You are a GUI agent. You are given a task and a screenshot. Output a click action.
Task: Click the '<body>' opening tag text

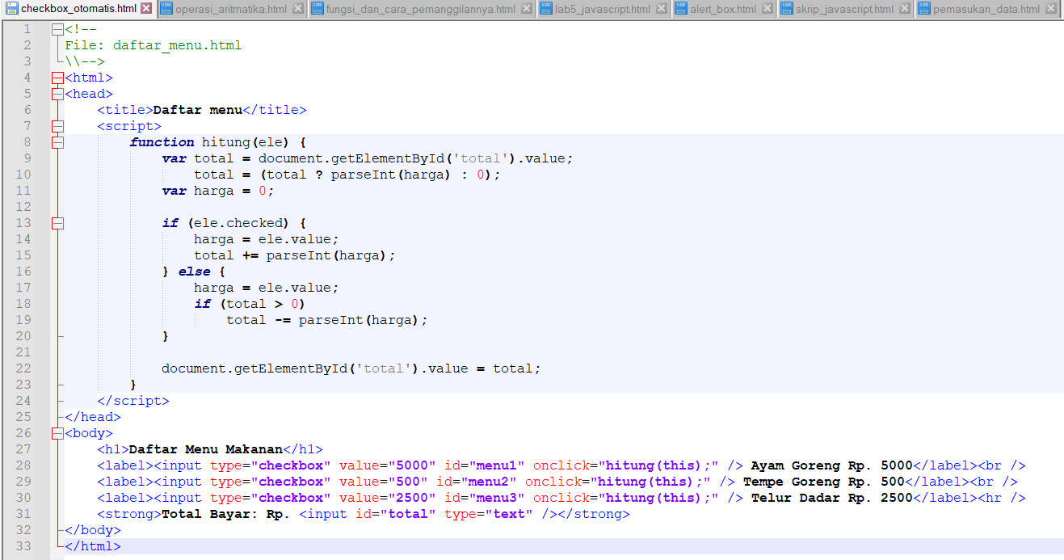pos(89,433)
